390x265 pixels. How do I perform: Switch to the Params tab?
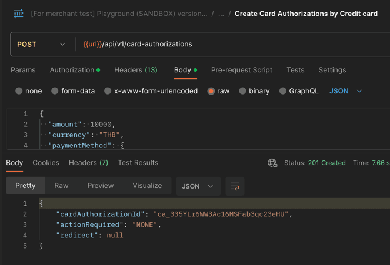(23, 70)
